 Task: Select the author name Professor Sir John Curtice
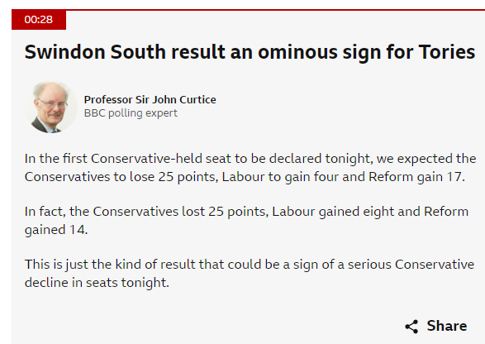click(x=150, y=100)
